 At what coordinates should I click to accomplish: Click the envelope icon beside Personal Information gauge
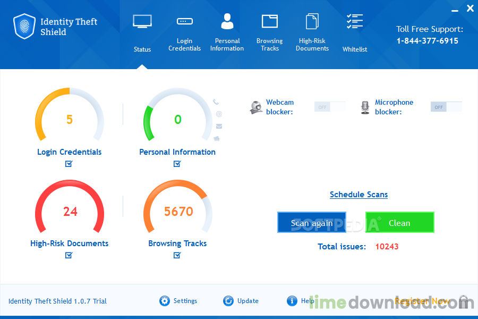tap(219, 126)
